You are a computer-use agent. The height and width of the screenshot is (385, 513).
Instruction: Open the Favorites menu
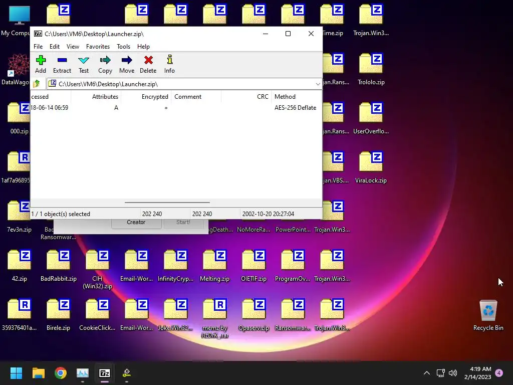(x=98, y=47)
